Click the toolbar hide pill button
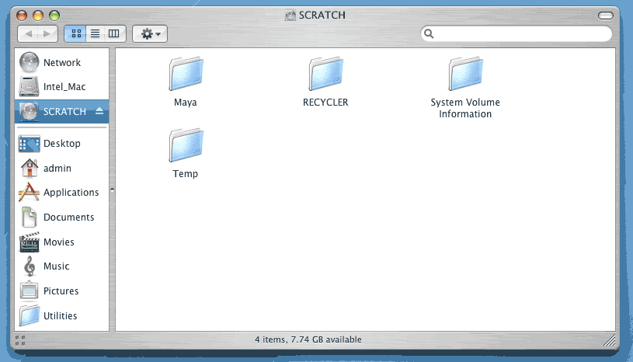 [606, 15]
